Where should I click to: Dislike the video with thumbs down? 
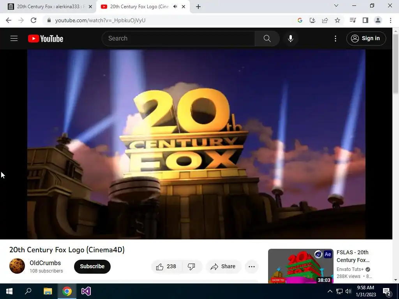pyautogui.click(x=192, y=266)
